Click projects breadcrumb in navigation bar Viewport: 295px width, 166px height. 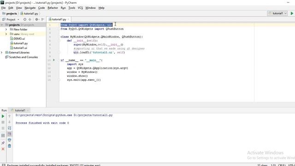point(10,13)
